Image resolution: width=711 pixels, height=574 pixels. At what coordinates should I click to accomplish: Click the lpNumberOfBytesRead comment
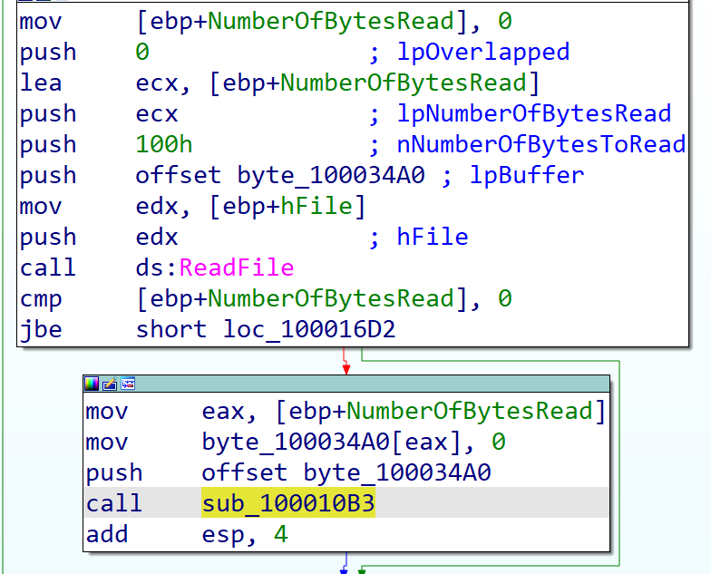[534, 113]
